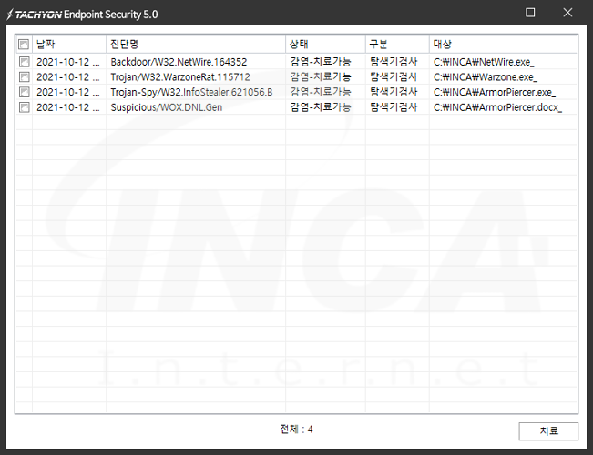The height and width of the screenshot is (455, 593).
Task: Check the Trojan-Spy/W32.InfoStealer.621056.B row checkbox
Action: 25,92
